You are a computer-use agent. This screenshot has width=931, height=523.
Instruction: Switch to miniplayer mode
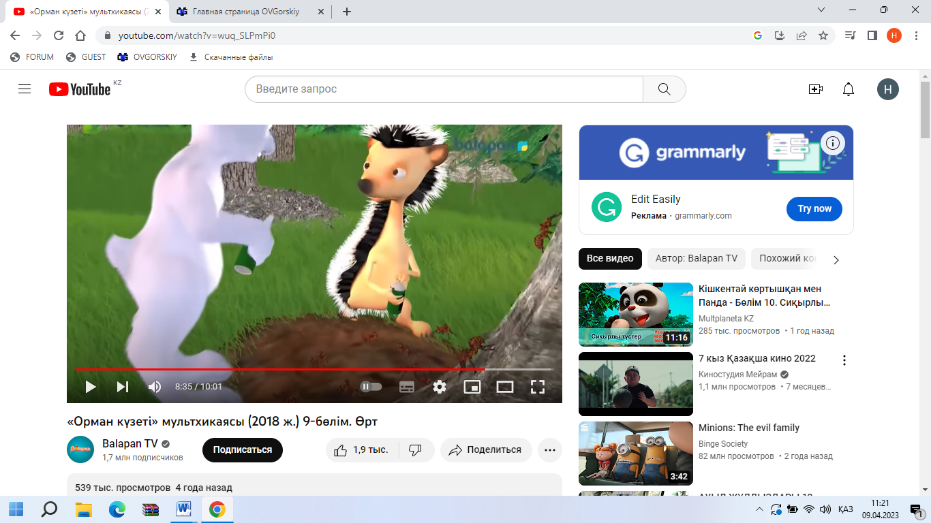click(x=472, y=387)
